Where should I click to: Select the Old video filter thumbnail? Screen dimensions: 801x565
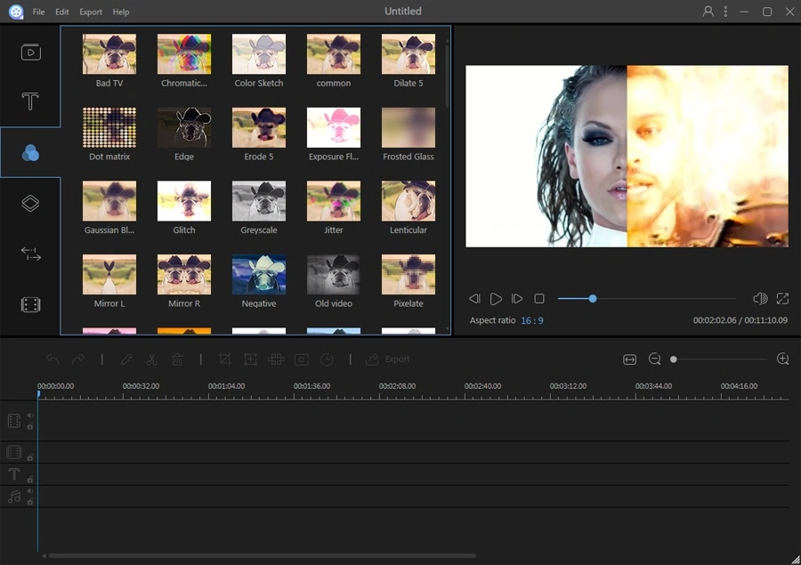point(334,275)
